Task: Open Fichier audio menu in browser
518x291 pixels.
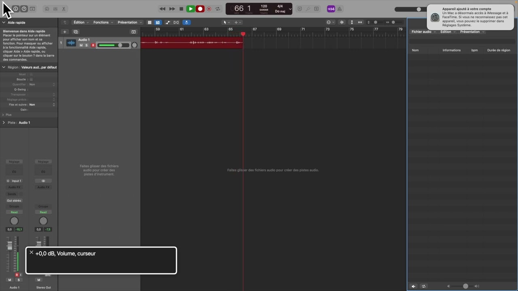Action: pos(423,32)
